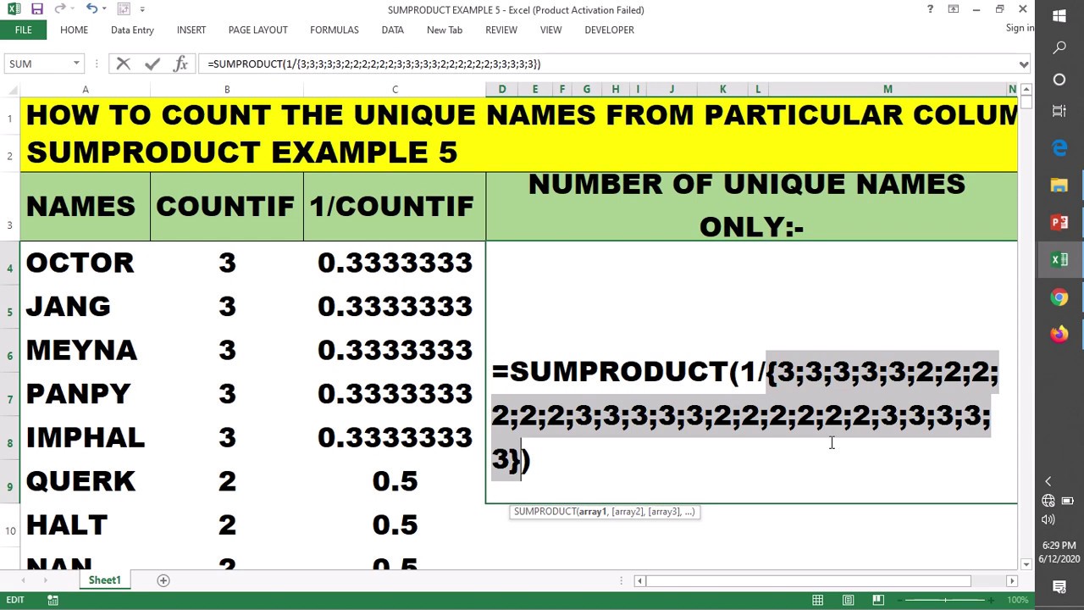Open Google Chrome from the taskbar
Image resolution: width=1084 pixels, height=610 pixels.
(x=1059, y=297)
